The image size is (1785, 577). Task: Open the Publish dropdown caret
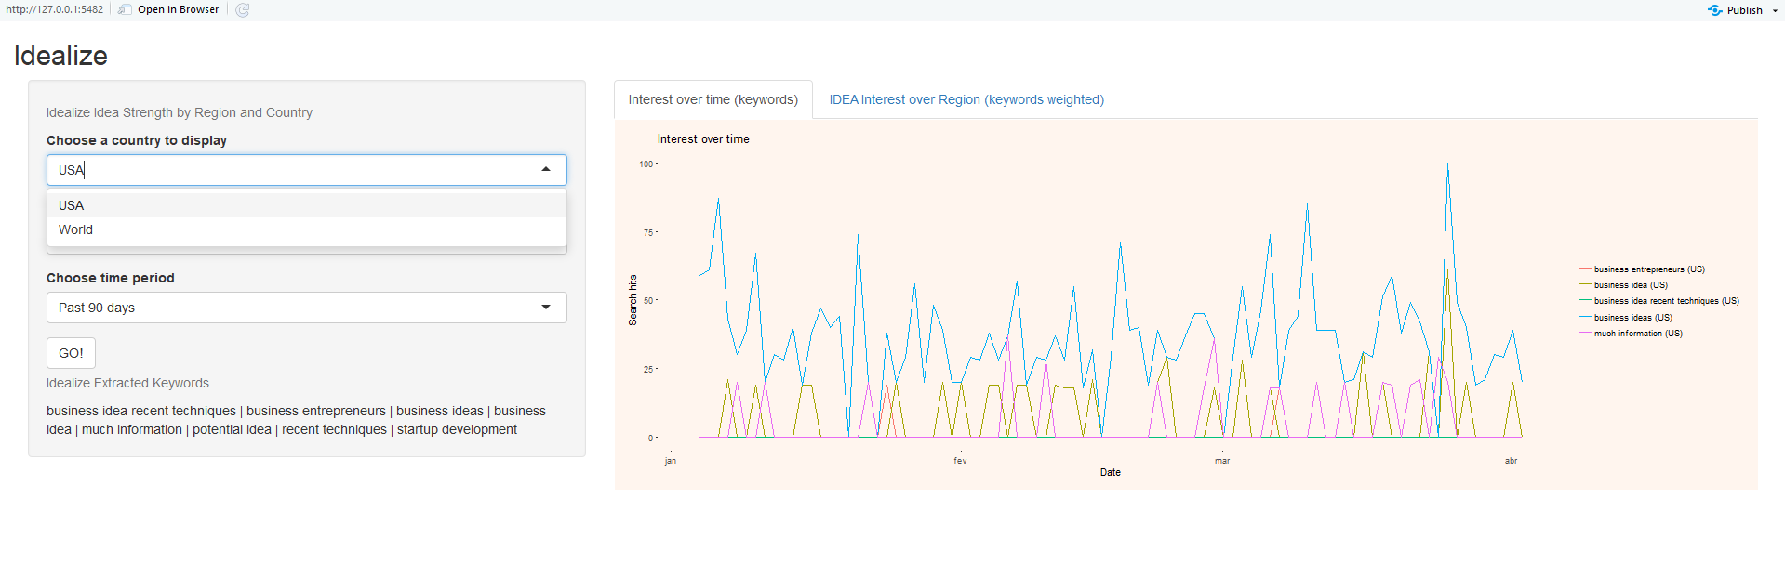(1775, 10)
